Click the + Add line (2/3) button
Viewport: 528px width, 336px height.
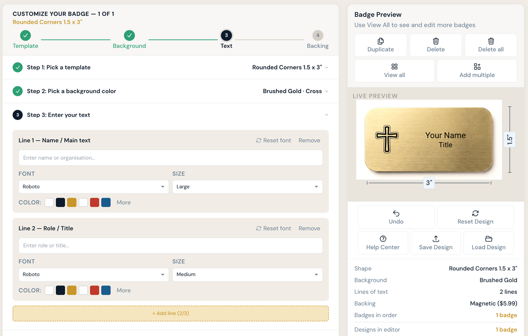(170, 314)
